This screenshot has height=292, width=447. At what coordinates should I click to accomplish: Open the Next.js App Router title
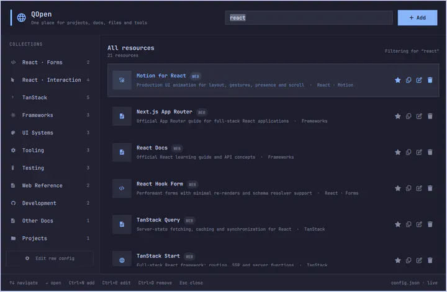point(164,112)
